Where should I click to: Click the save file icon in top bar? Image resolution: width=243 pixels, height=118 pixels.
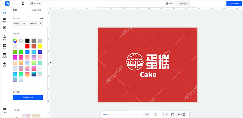click(23, 4)
